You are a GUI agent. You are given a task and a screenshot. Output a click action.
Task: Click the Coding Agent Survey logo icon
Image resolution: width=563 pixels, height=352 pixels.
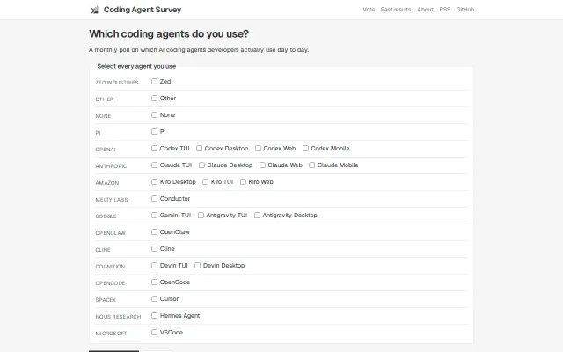point(94,10)
